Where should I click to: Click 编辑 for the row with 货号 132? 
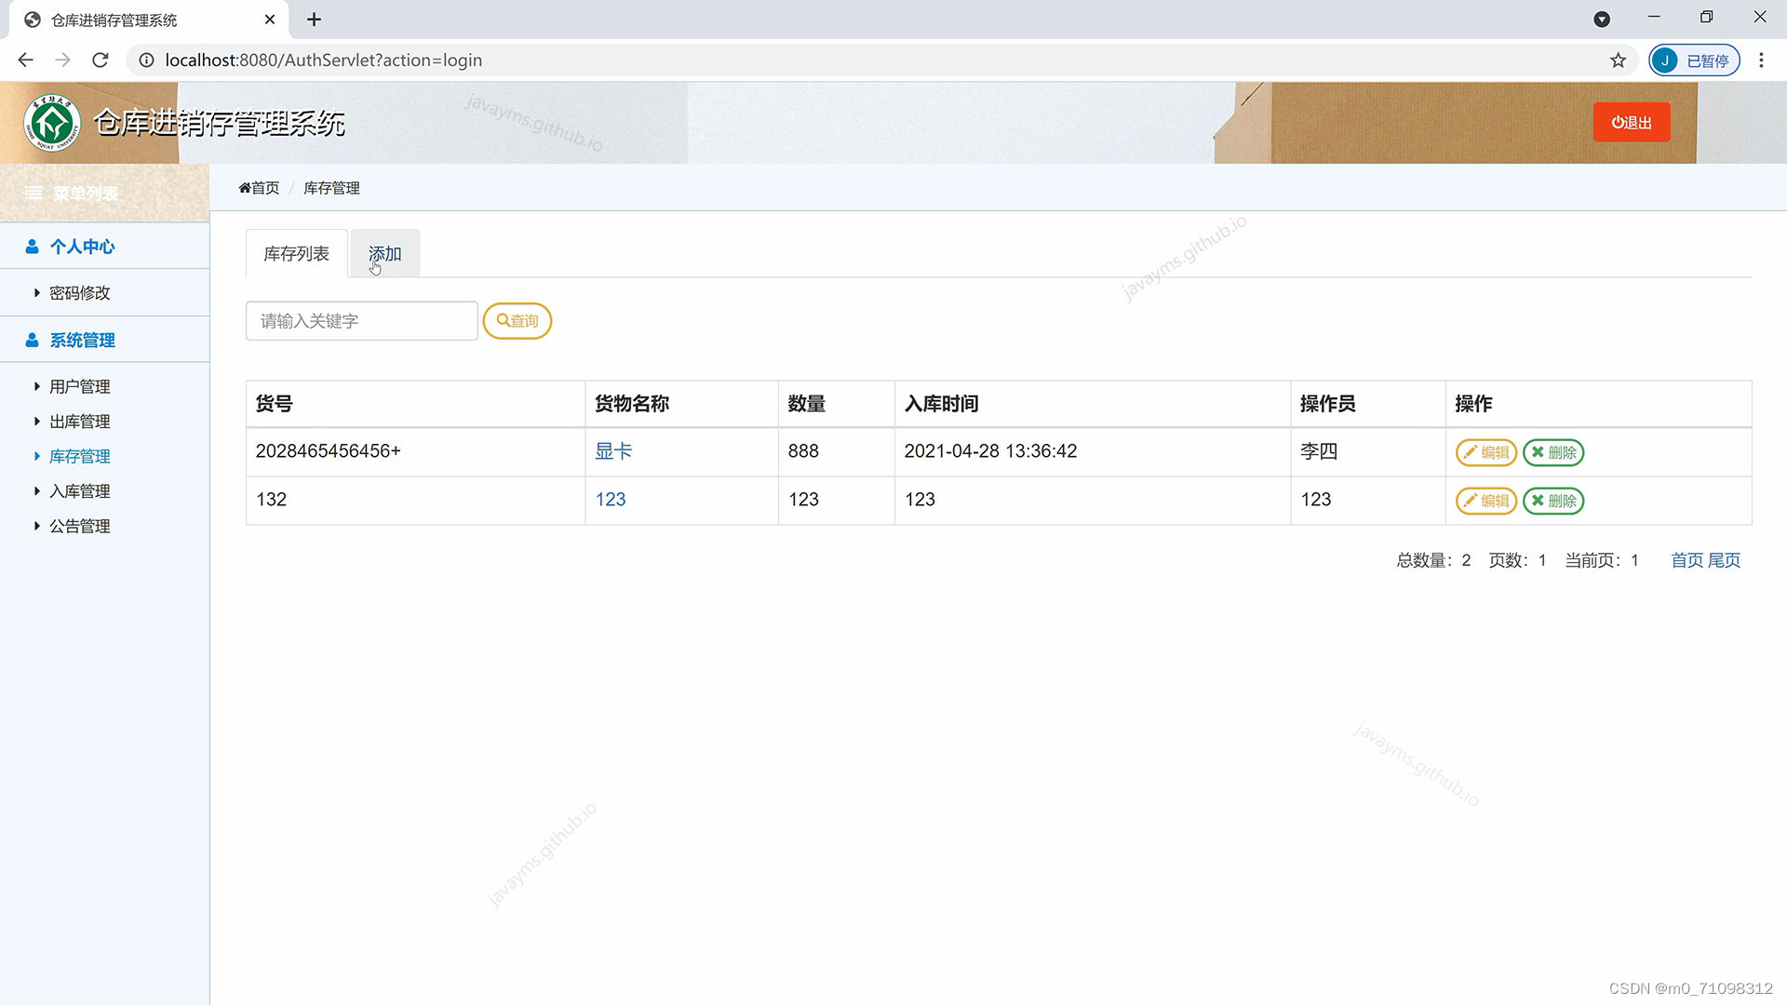[1486, 501]
